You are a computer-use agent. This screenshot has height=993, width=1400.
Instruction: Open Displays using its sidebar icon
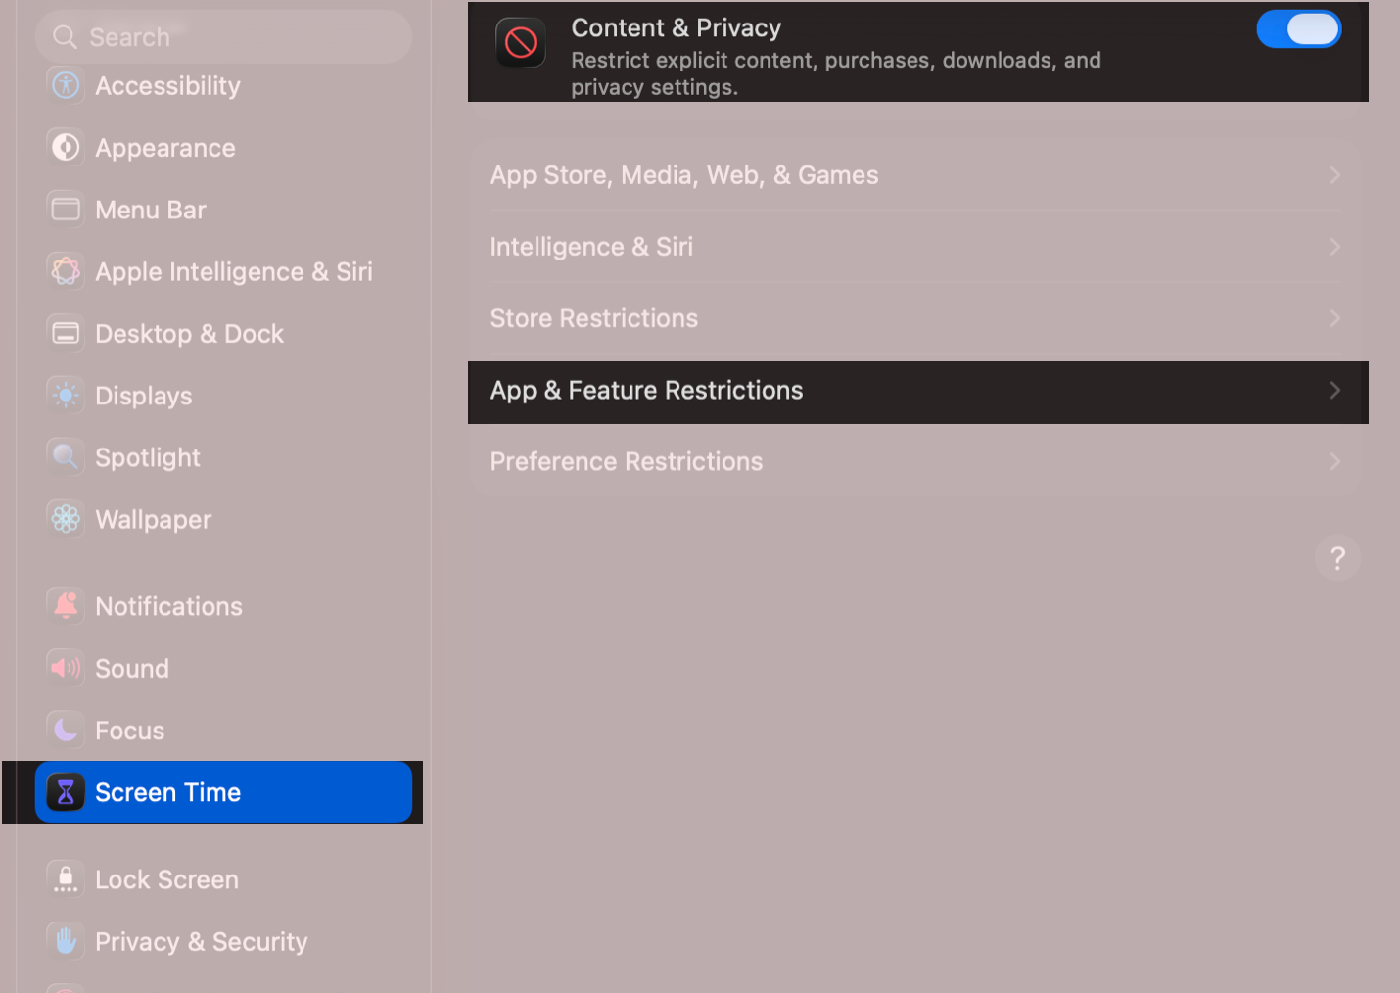pyautogui.click(x=65, y=395)
